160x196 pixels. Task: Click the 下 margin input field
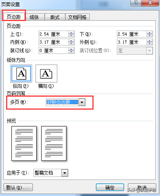click(135, 34)
